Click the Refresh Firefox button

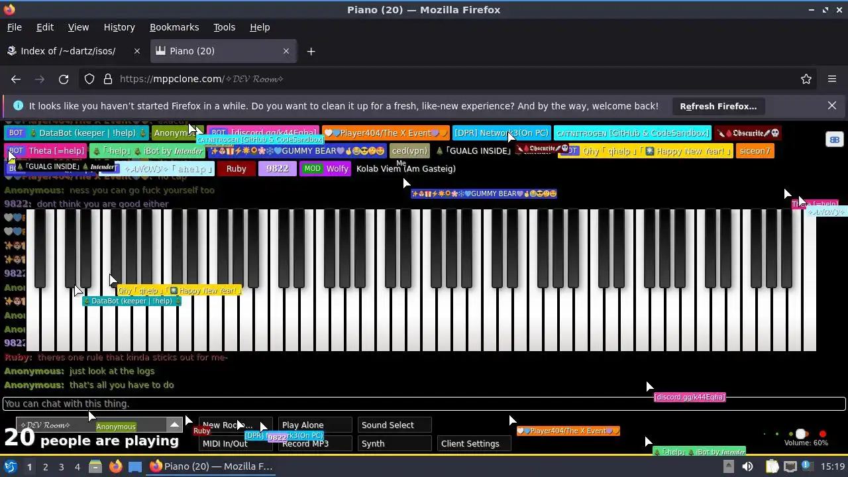pos(718,106)
